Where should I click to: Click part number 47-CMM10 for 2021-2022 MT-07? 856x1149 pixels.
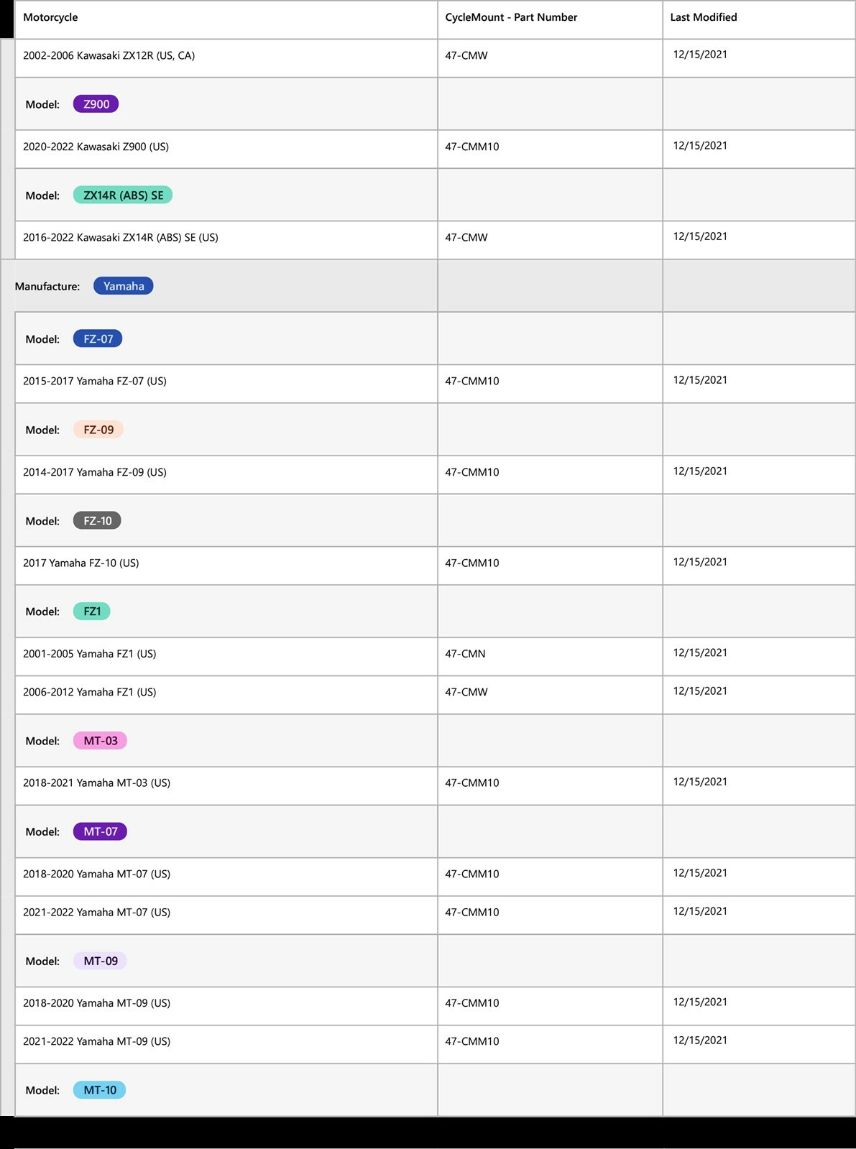[x=471, y=912]
